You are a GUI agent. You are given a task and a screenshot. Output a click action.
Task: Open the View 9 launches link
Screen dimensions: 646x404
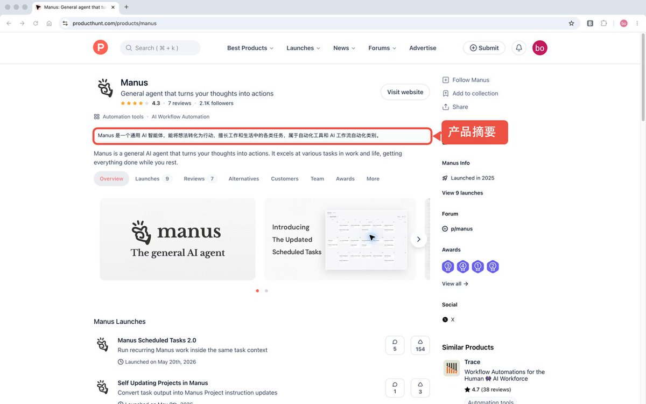pyautogui.click(x=462, y=193)
